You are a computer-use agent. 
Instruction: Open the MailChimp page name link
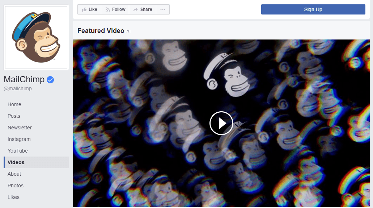coord(24,79)
